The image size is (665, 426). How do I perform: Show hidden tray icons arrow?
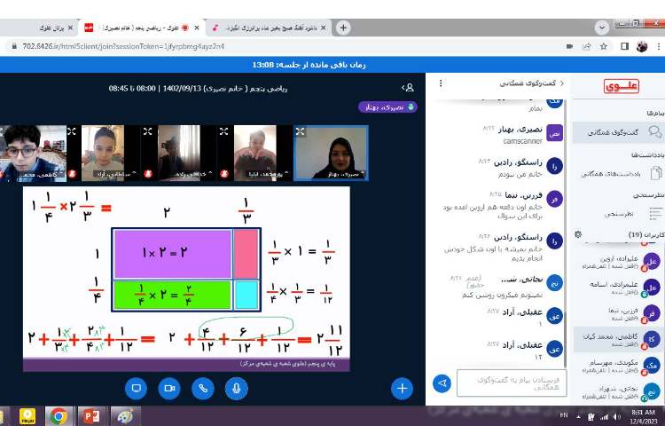pos(578,416)
